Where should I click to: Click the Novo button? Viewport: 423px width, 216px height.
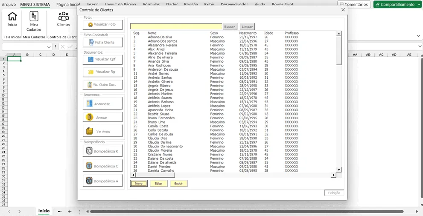[x=139, y=184]
